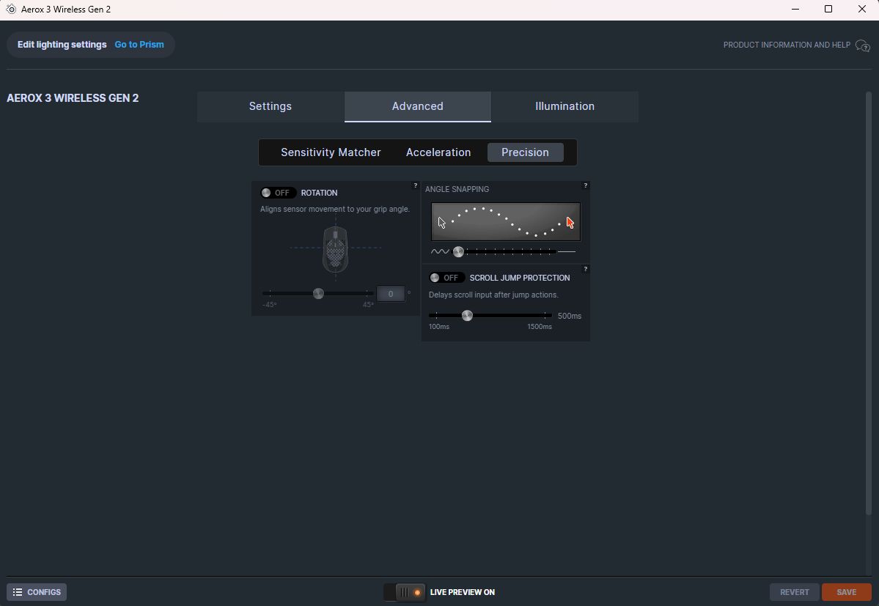This screenshot has width=879, height=606.
Task: Close the Aerox 3 Wireless window
Action: tap(862, 10)
